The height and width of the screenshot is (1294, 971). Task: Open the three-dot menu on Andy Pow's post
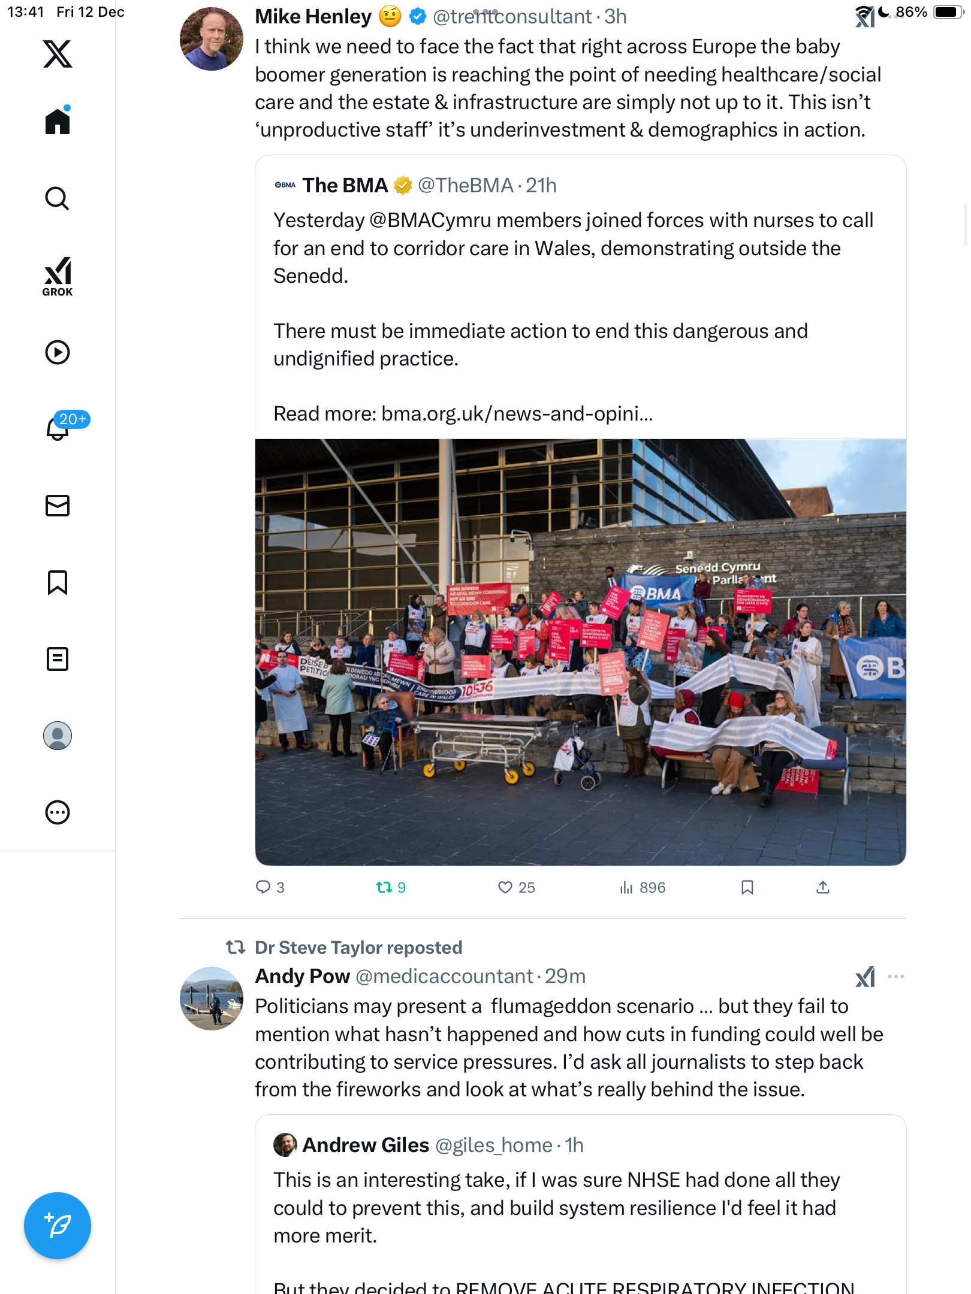coord(896,976)
